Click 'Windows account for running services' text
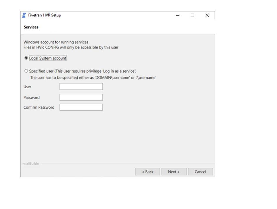This screenshot has width=277, height=209. (56, 42)
